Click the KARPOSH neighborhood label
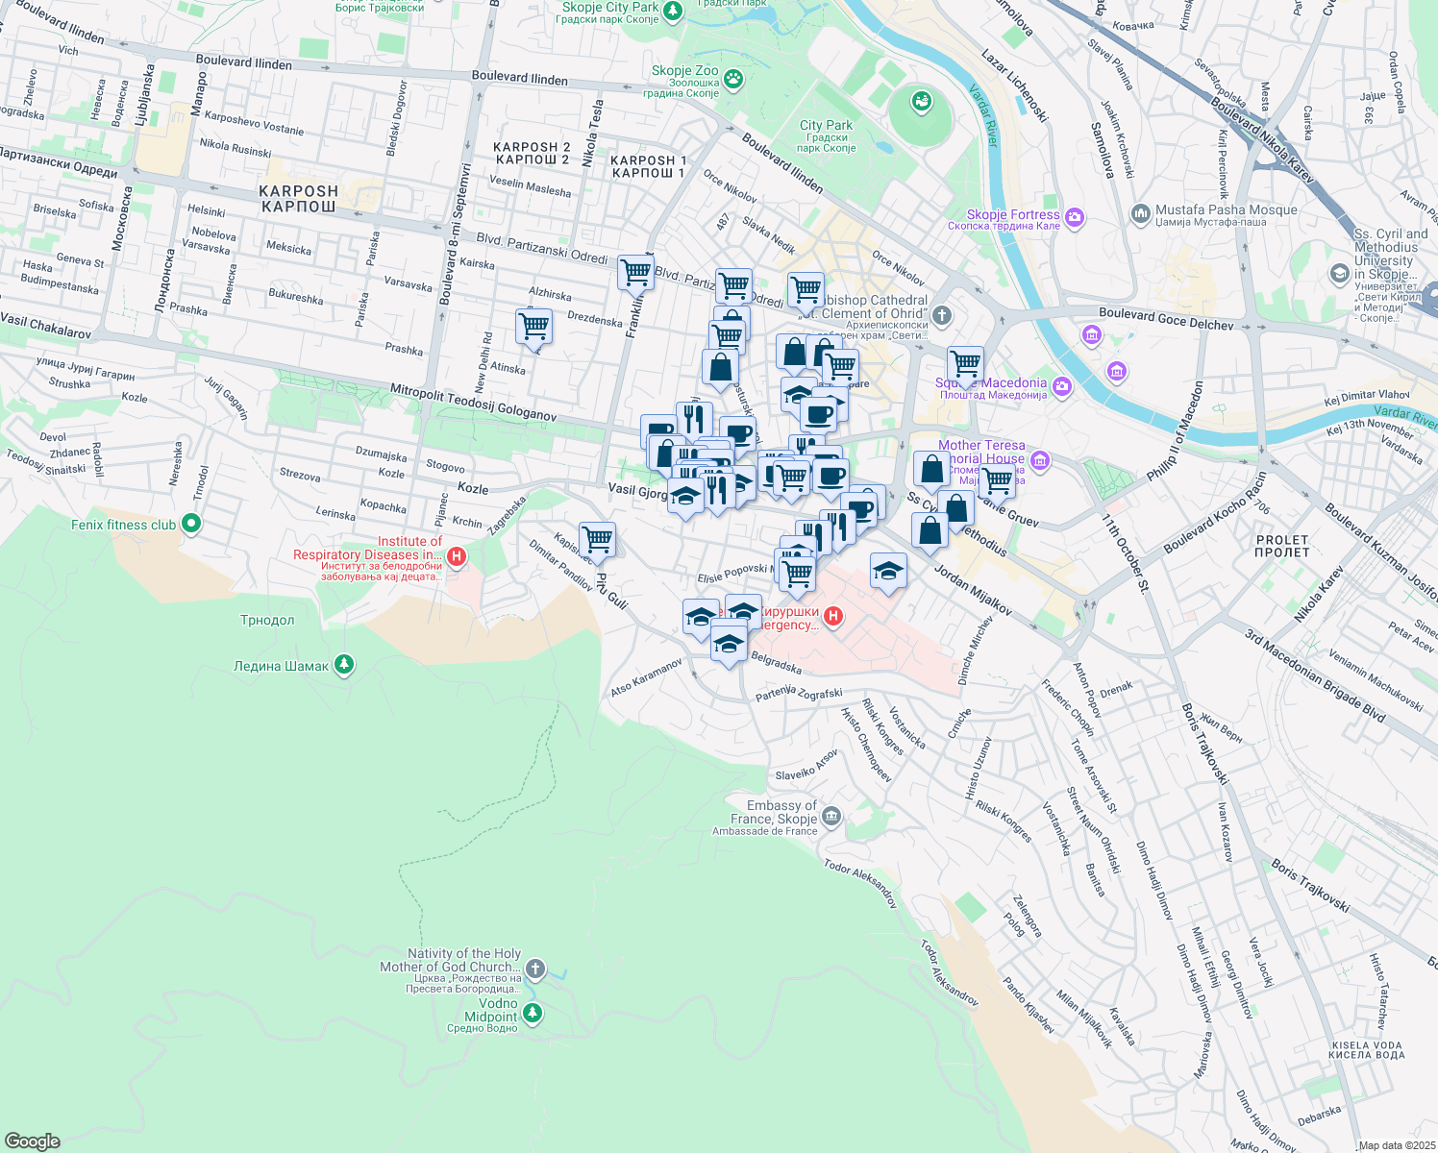Screen dimensions: 1438x1153 [x=299, y=199]
